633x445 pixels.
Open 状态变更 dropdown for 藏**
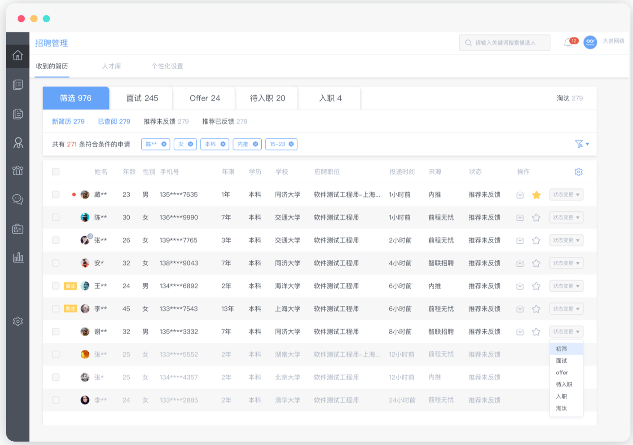[x=566, y=195]
